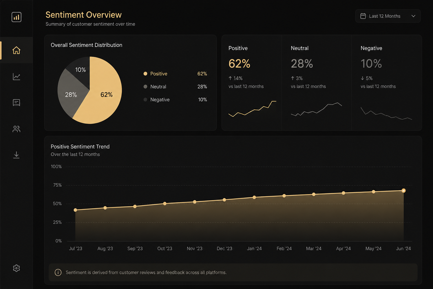Select the Oct '23 data point
Viewport: 433px width, 289px height.
pyautogui.click(x=165, y=203)
